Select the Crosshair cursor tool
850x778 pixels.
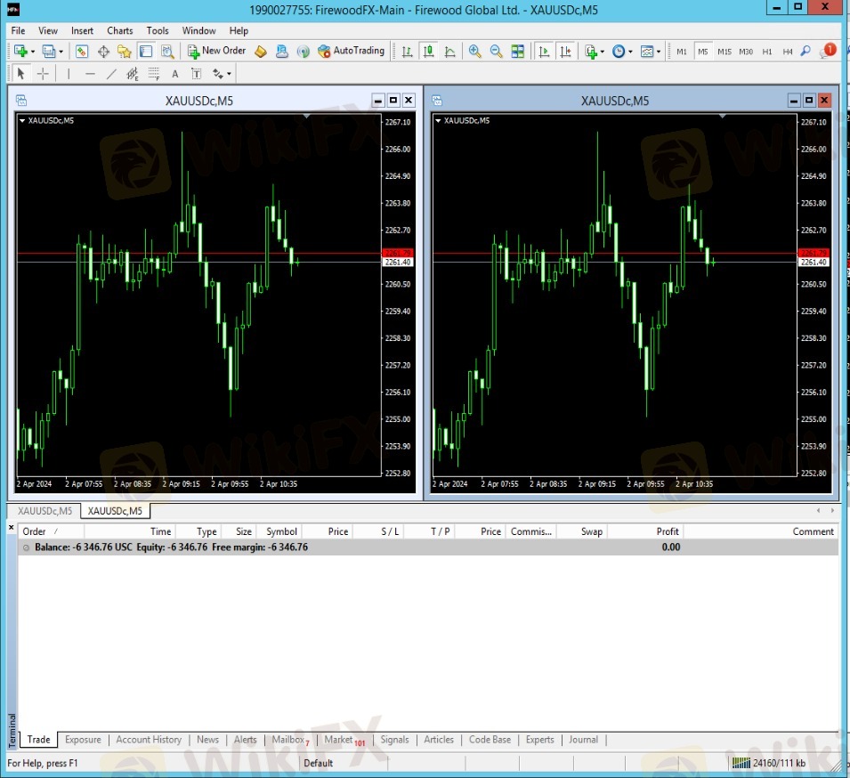point(42,74)
